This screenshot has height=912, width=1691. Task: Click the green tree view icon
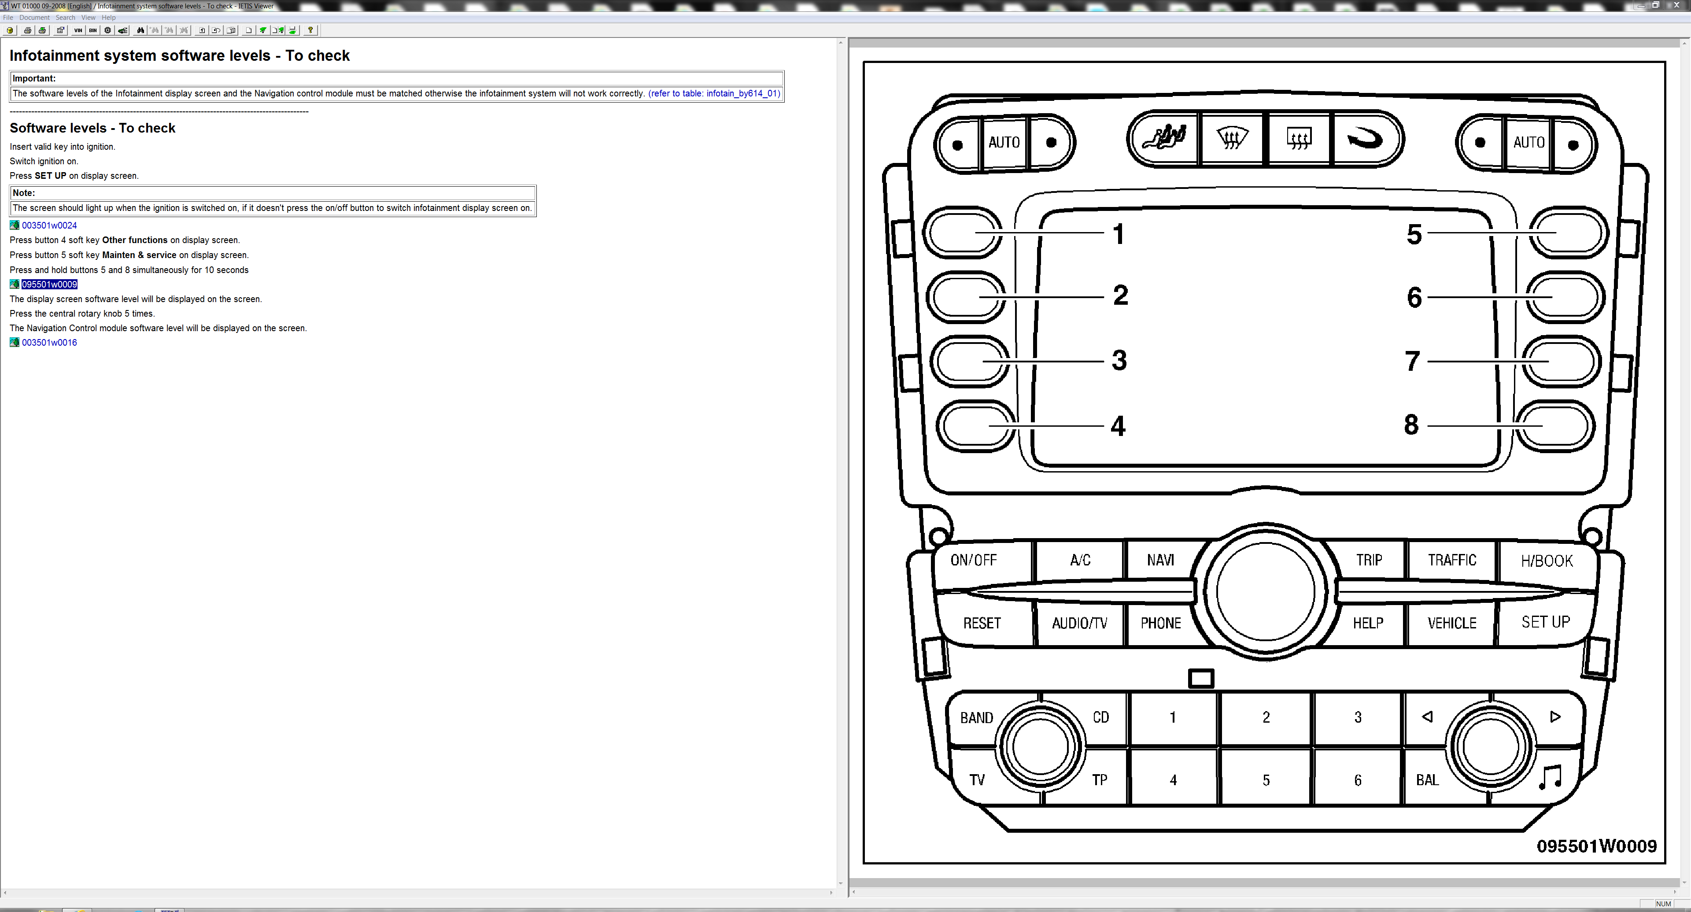(263, 30)
